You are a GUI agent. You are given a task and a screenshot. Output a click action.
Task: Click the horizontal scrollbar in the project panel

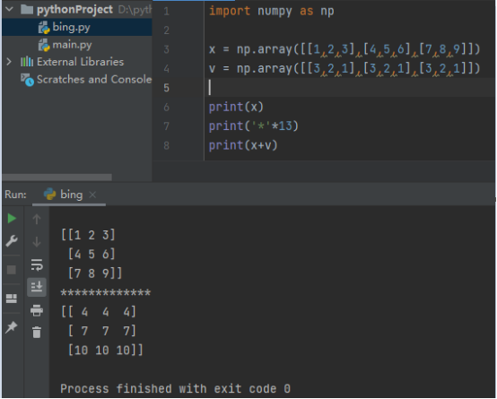pos(57,178)
